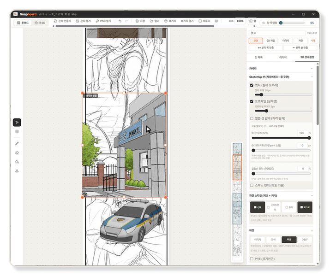
Task: Click the fit button right of 콘티 폭 맞춤
Action: pyautogui.click(x=300, y=48)
